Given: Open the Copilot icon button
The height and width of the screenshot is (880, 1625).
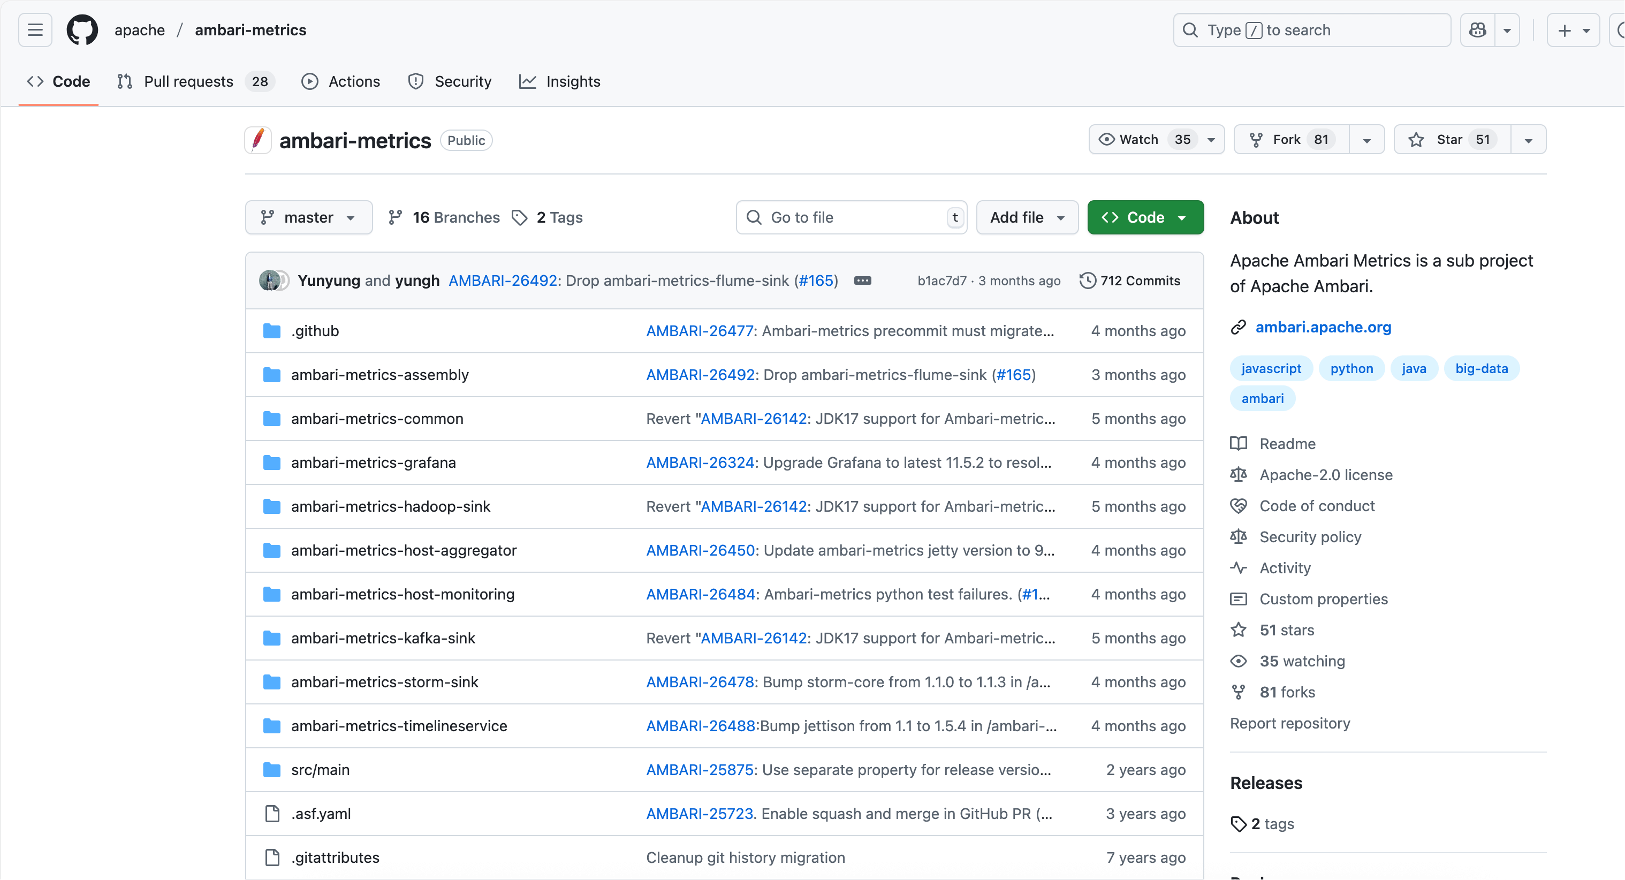Looking at the screenshot, I should [1477, 29].
